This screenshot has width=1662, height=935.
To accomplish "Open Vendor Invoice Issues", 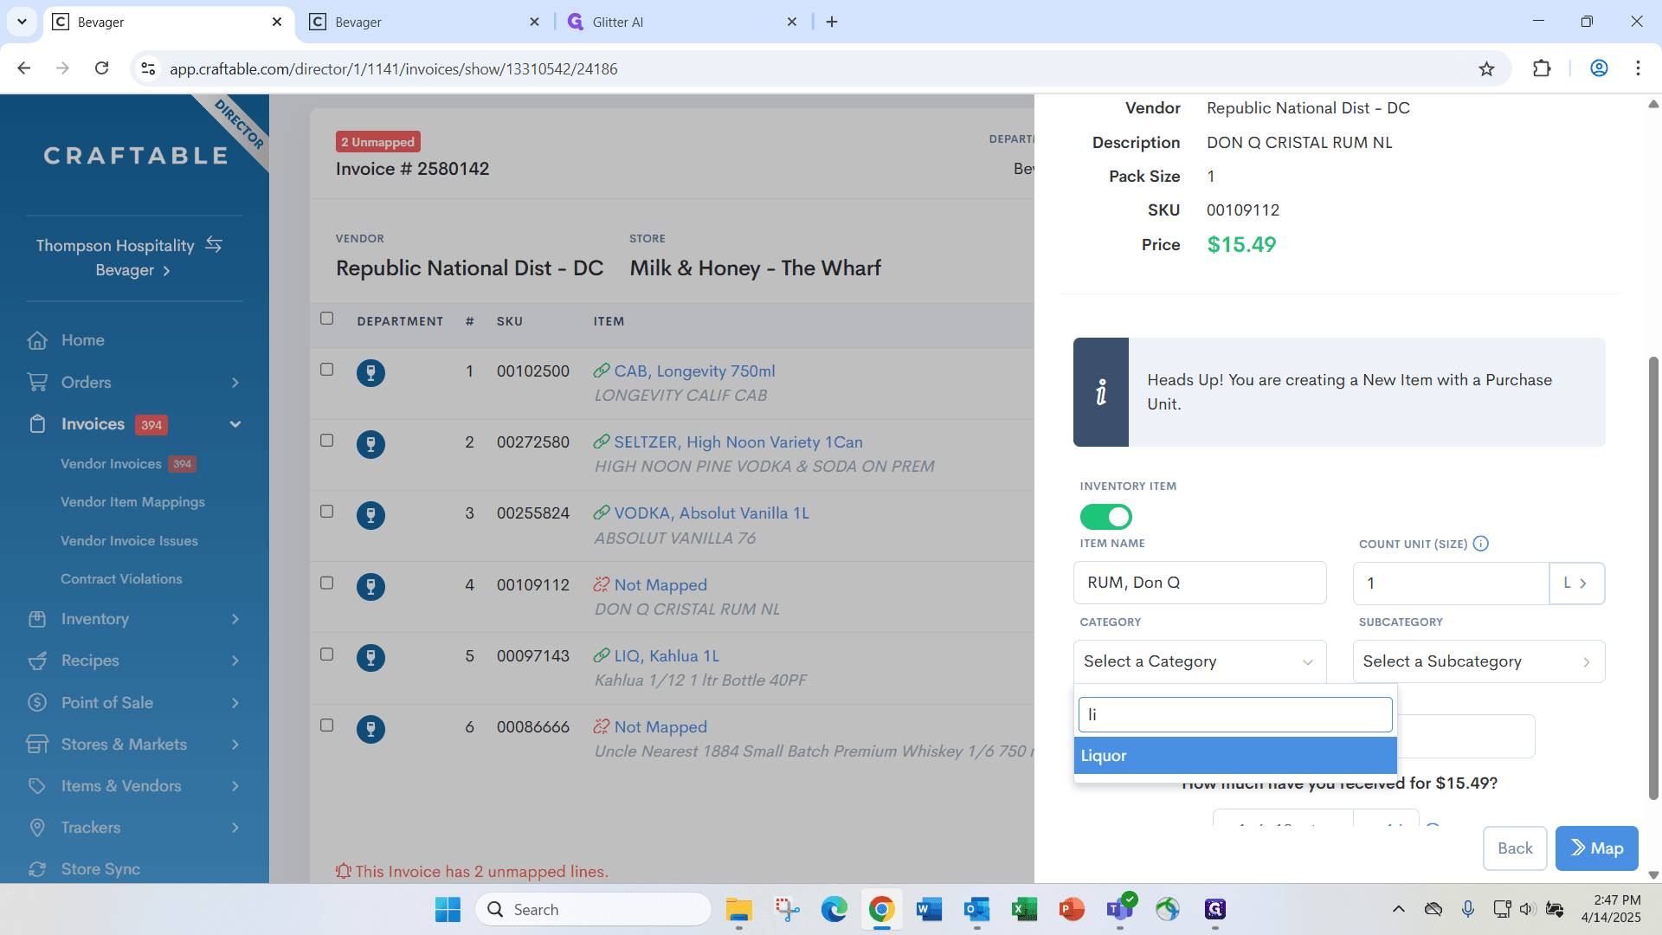I will click(x=129, y=541).
